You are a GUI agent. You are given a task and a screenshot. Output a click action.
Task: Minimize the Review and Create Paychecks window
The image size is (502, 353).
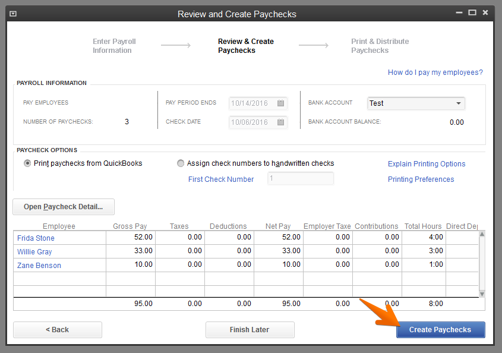tap(459, 12)
